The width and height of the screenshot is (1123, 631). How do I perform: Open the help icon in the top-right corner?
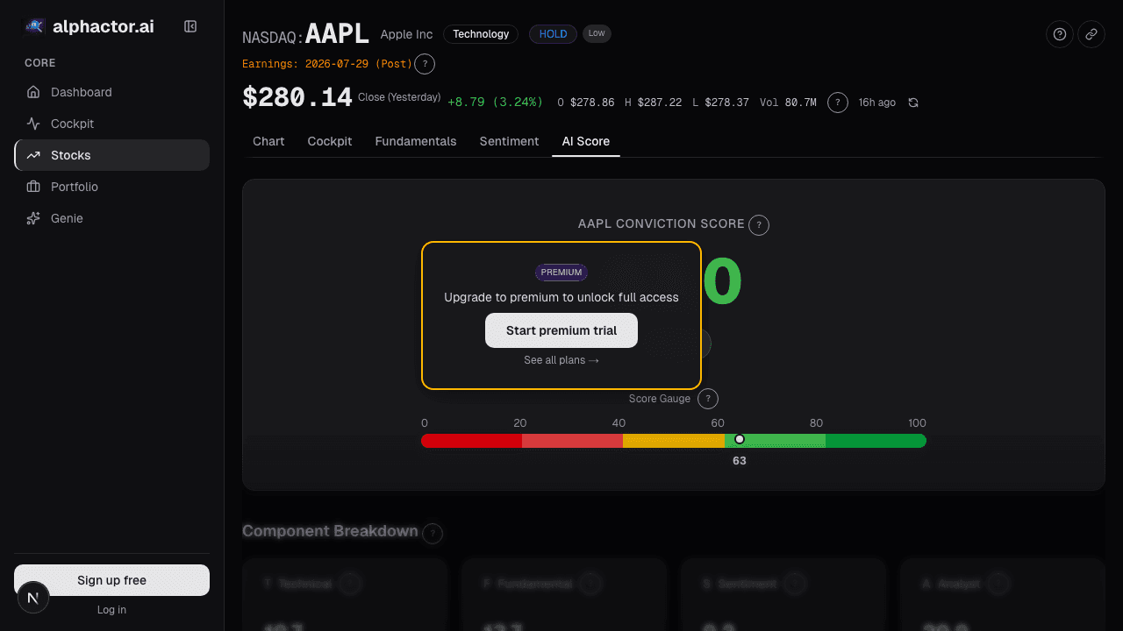[x=1060, y=34]
